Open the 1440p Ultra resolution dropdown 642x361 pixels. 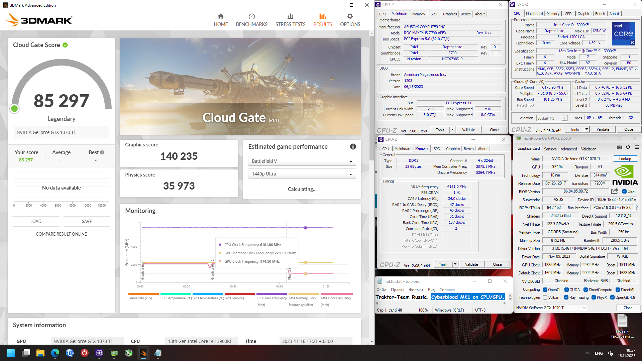coord(302,174)
